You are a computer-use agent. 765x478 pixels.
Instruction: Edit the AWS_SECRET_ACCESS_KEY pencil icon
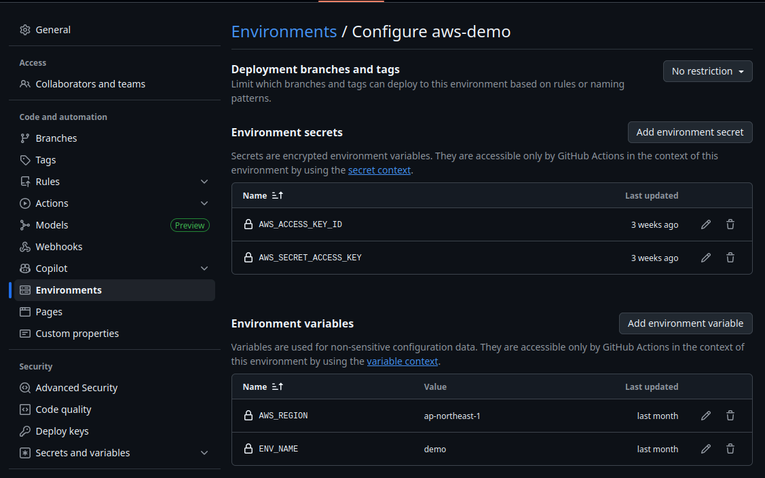coord(706,258)
